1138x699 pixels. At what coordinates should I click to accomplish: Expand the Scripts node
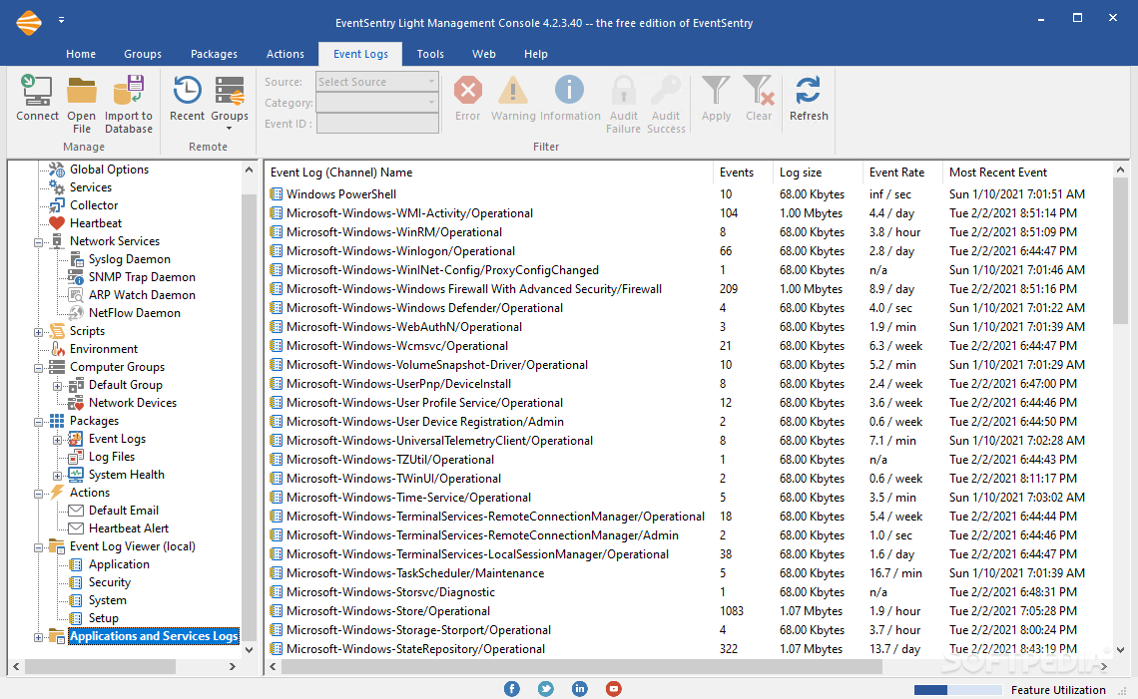pos(39,332)
